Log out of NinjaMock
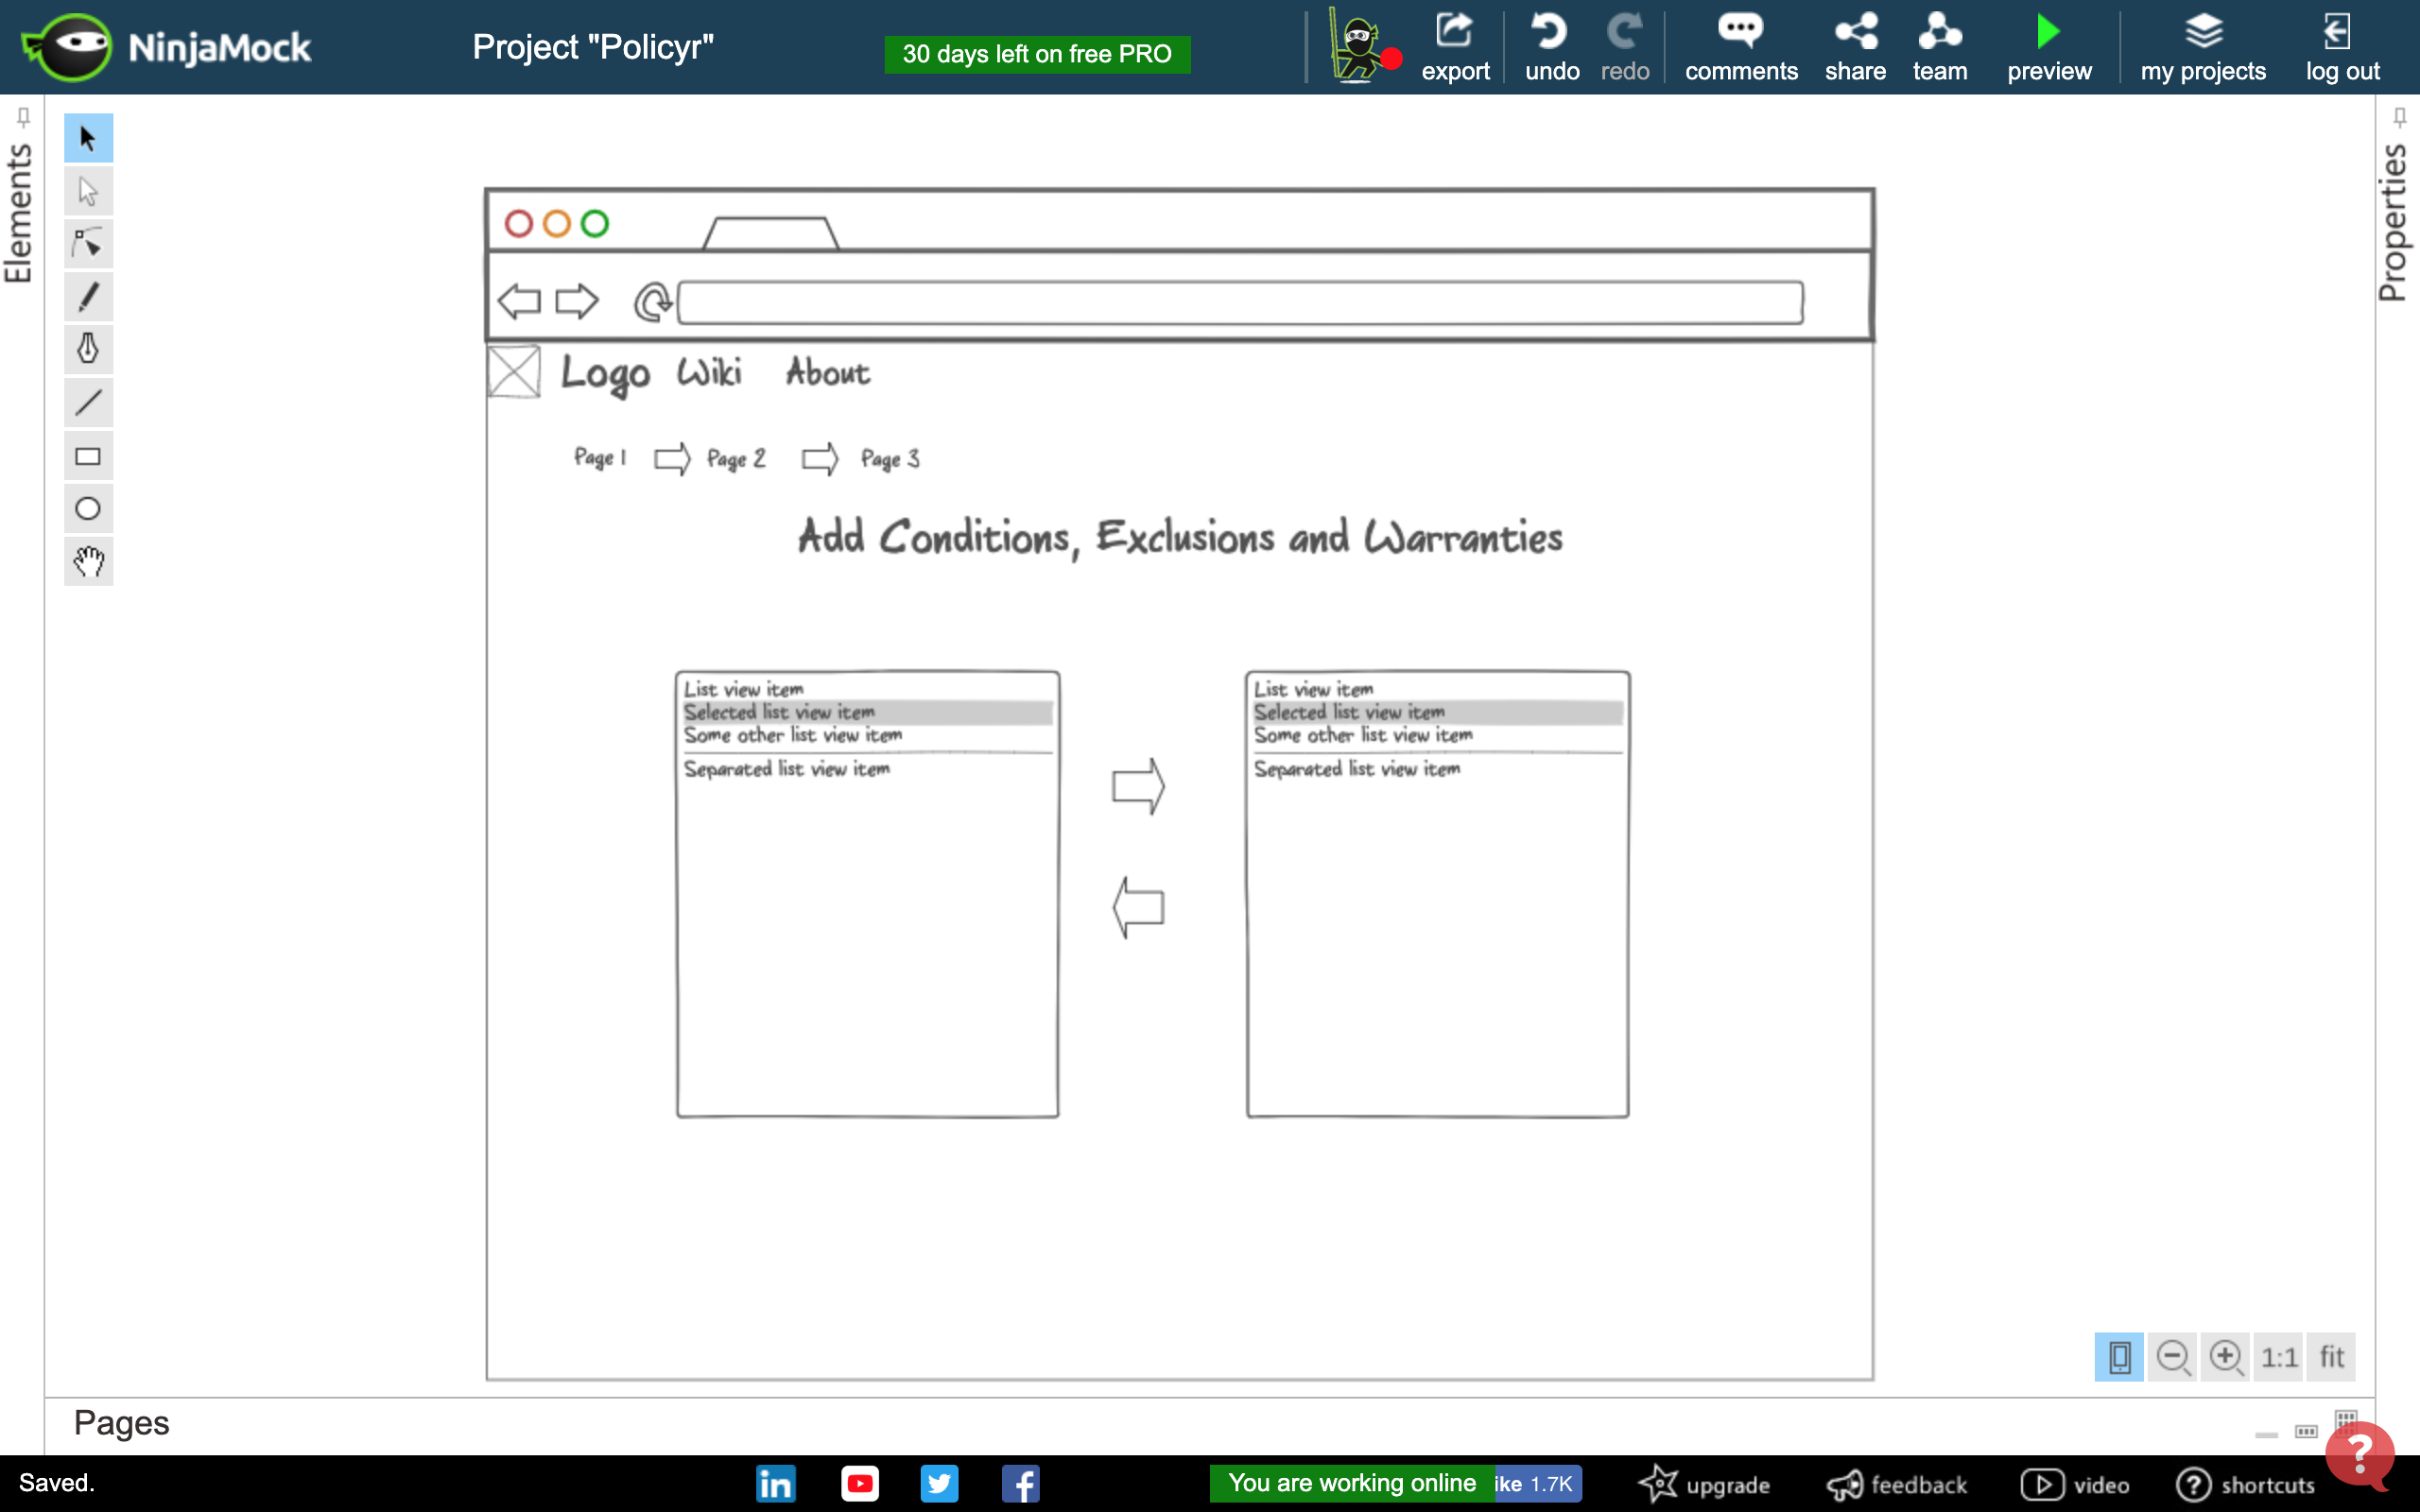The image size is (2420, 1512). coord(2342,47)
